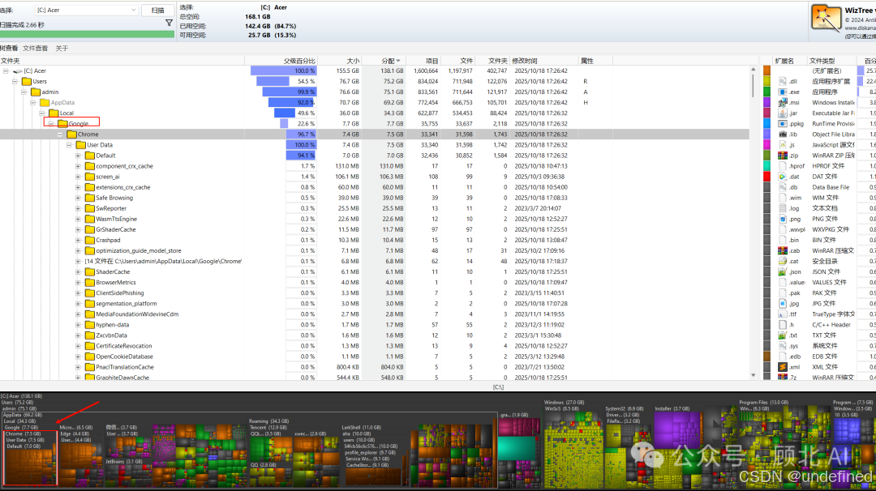Screen dimensions: 876x491
Task: Select the hyphen-data folder row
Action: [x=374, y=325]
